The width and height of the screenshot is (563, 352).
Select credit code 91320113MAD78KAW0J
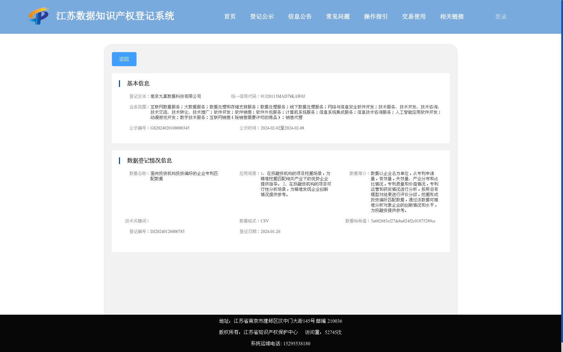coord(283,96)
